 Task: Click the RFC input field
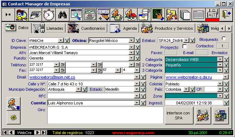pyautogui.click(x=91, y=96)
